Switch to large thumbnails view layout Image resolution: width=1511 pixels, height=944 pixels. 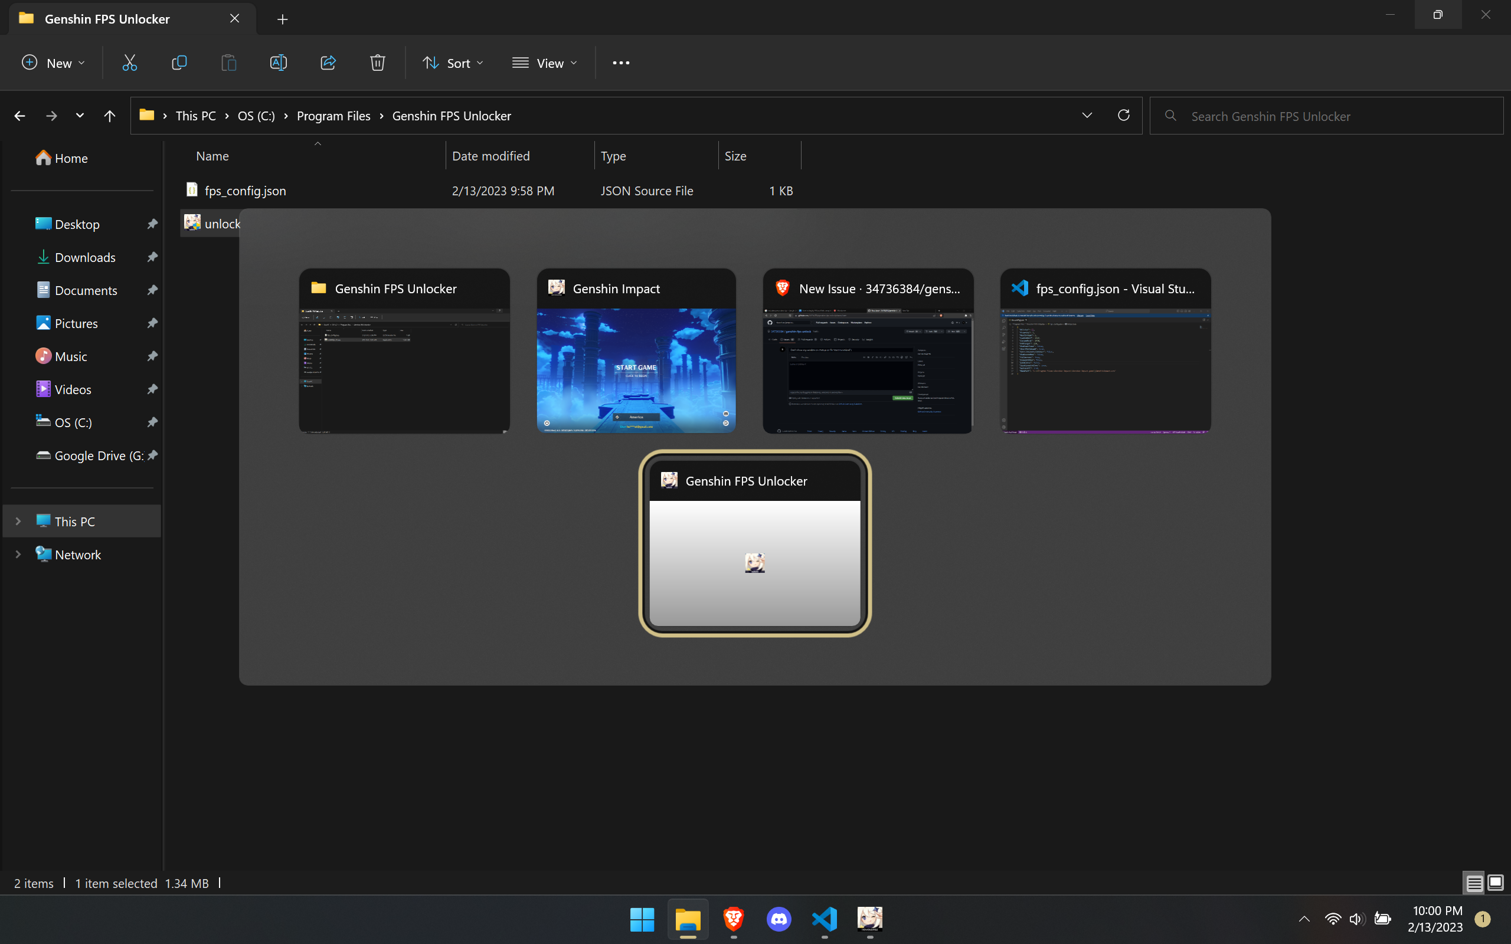click(x=1496, y=883)
